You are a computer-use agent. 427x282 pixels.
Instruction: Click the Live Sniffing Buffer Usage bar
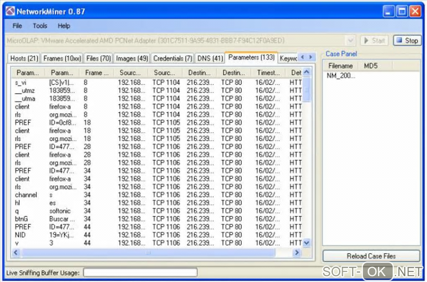click(140, 272)
